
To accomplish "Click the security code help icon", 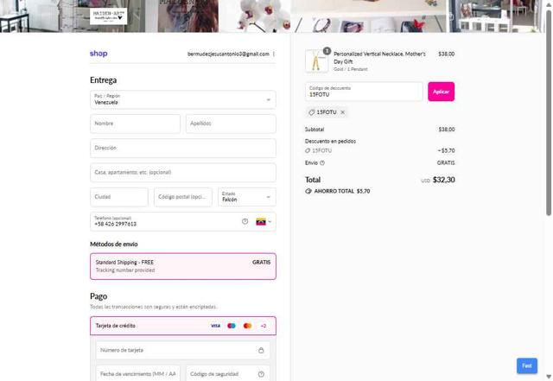I will [x=261, y=374].
